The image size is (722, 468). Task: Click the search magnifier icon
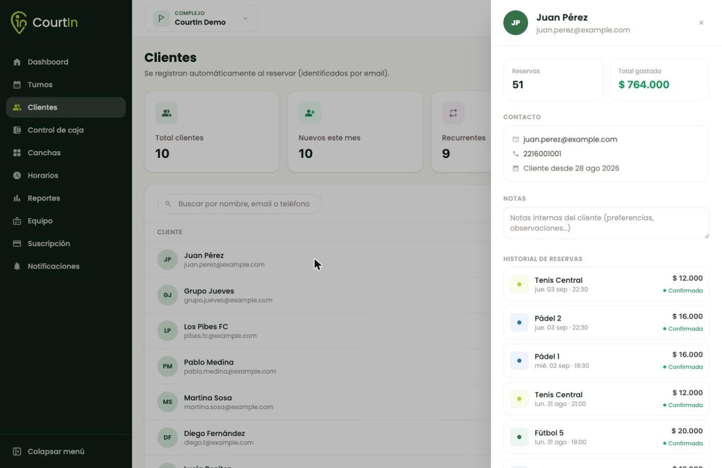point(168,204)
